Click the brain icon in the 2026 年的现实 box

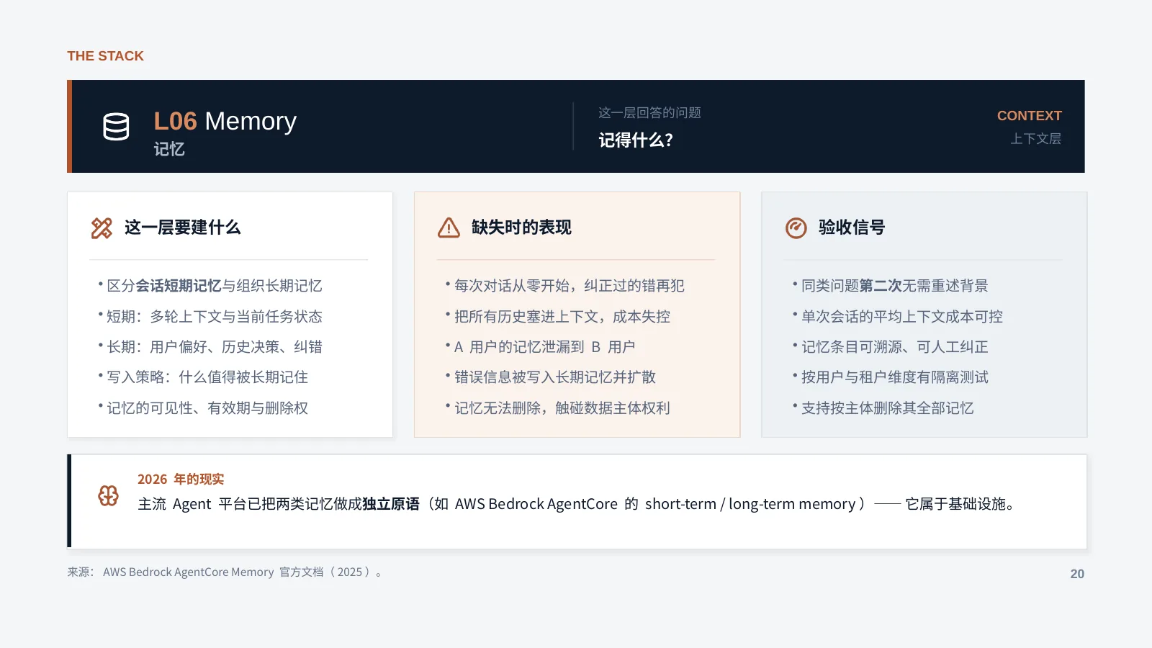108,495
